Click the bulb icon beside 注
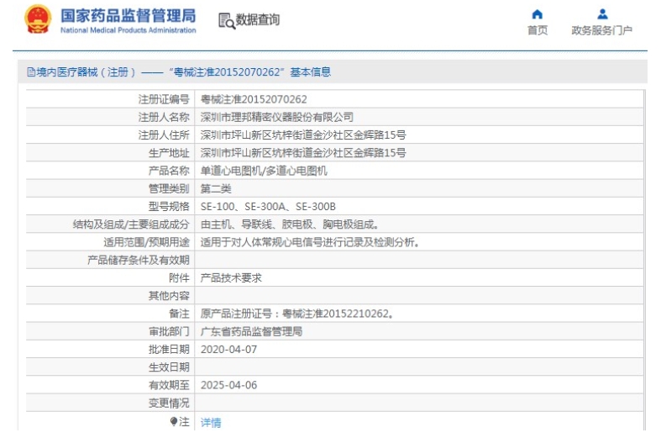The height and width of the screenshot is (438, 661). point(174,422)
